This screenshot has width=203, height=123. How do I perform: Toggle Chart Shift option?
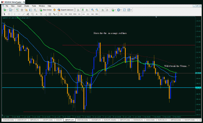(x=107, y=10)
